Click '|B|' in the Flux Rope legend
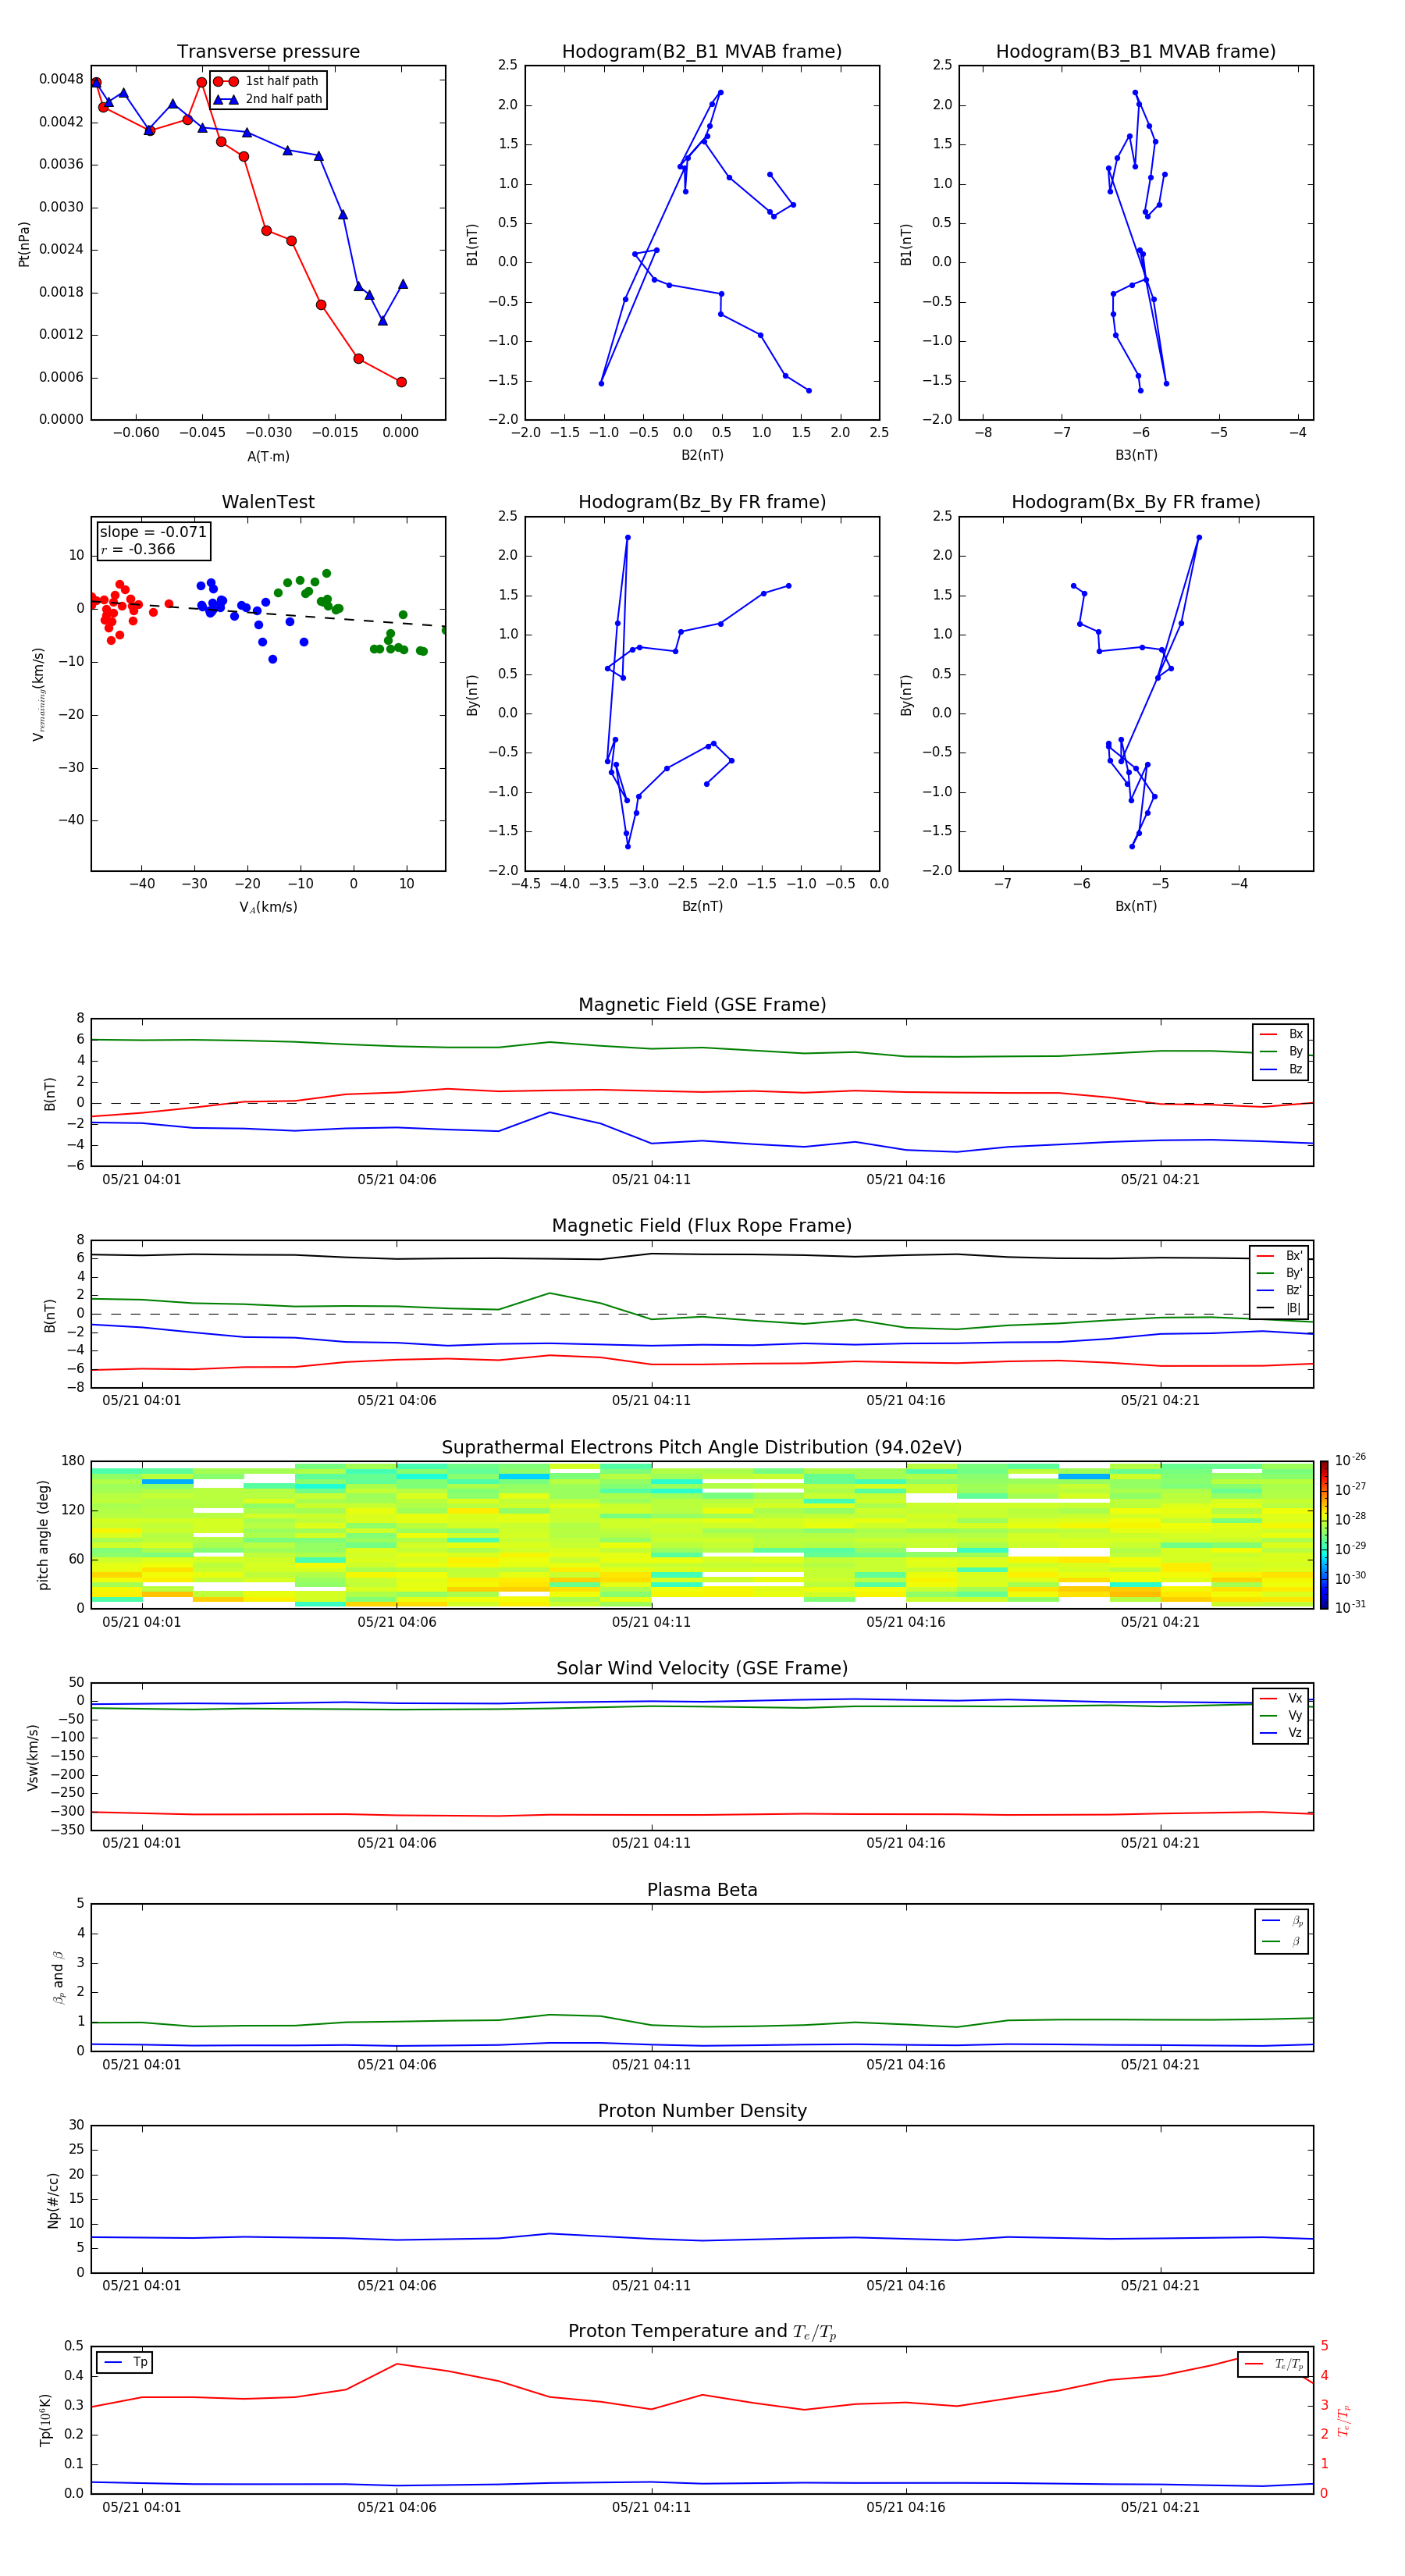This screenshot has width=1405, height=2576. [x=1280, y=1308]
